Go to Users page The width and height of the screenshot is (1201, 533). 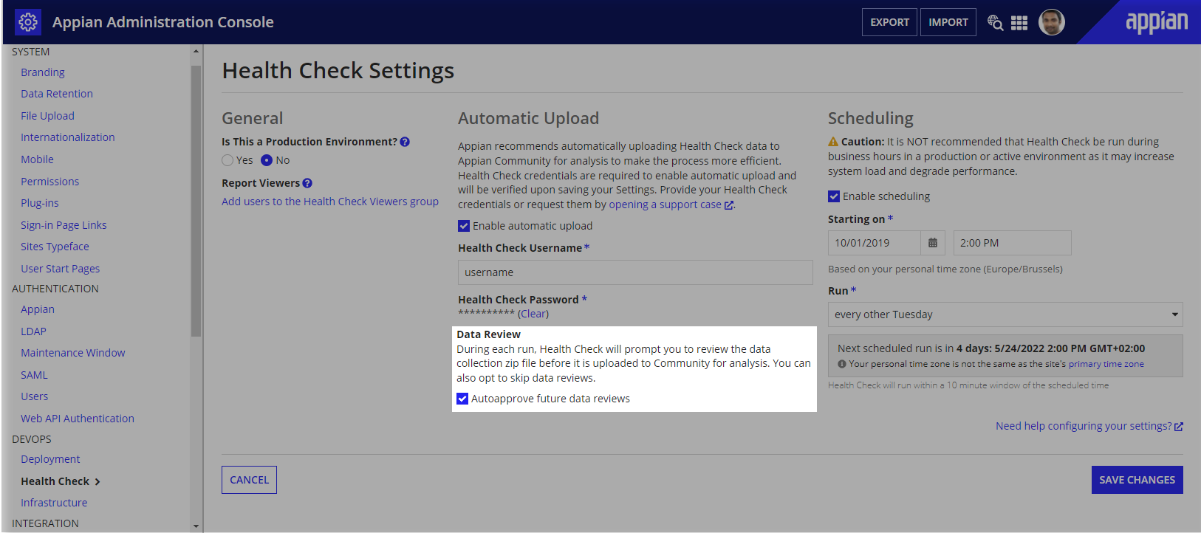tap(34, 396)
